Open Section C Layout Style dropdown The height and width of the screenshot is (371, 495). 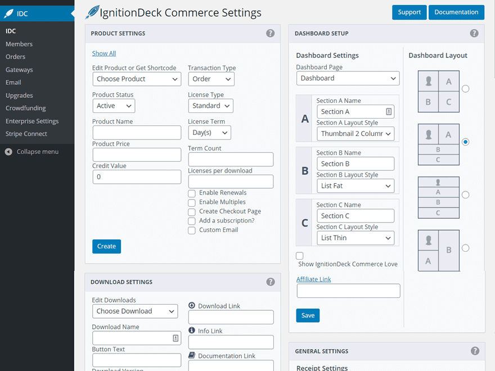click(355, 238)
